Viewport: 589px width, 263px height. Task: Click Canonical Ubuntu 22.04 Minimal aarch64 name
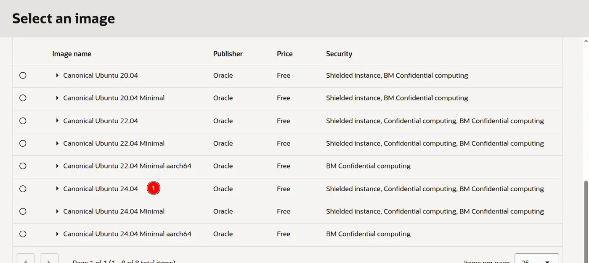(x=127, y=166)
